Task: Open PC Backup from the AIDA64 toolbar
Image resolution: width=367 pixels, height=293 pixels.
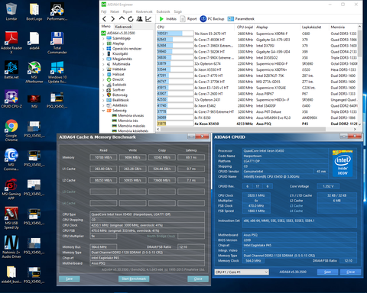Action: click(x=212, y=19)
